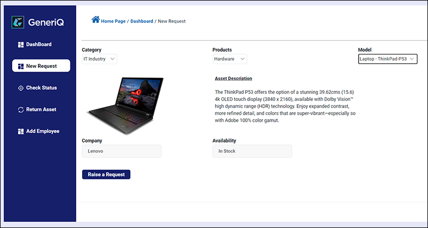The image size is (428, 228).
Task: Click the Model label
Action: (364, 50)
